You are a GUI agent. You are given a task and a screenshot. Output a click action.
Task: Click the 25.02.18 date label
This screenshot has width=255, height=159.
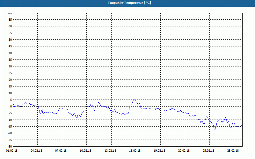pyautogui.click(x=208, y=150)
